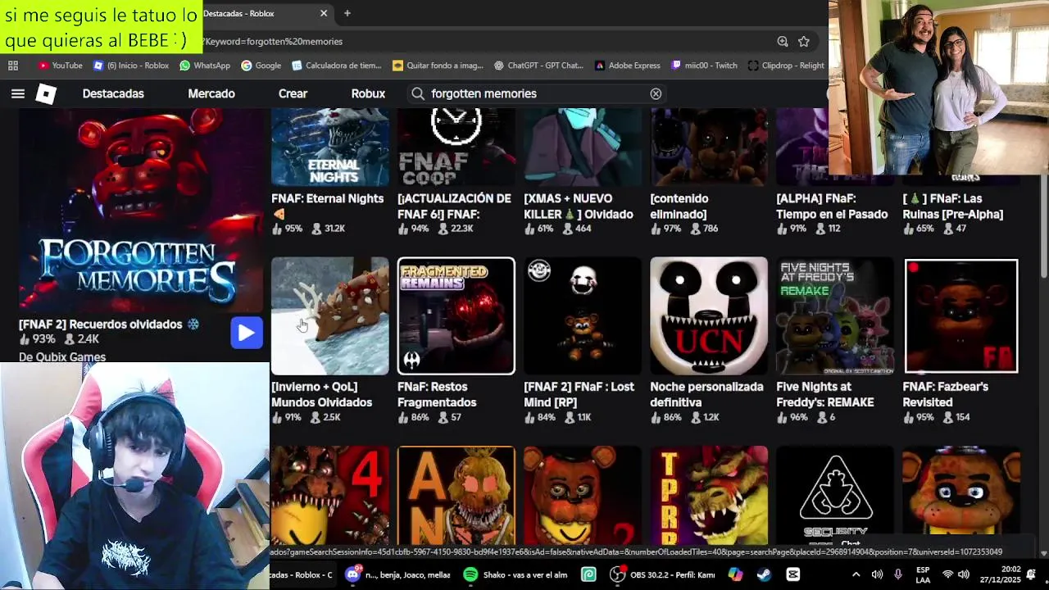The image size is (1049, 590).
Task: Open the ChatGPT bookmark
Action: click(538, 66)
